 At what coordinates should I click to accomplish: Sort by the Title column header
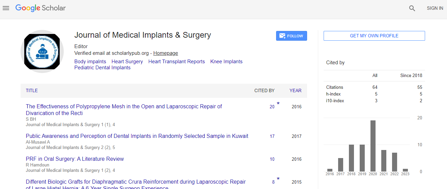tap(32, 90)
